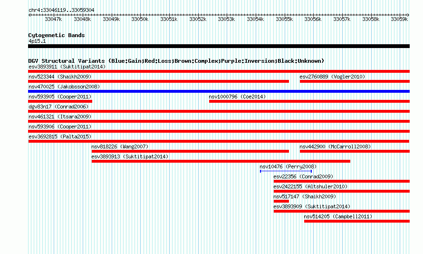
Task: Select the nsv523344 red loss bar
Action: click(158, 81)
